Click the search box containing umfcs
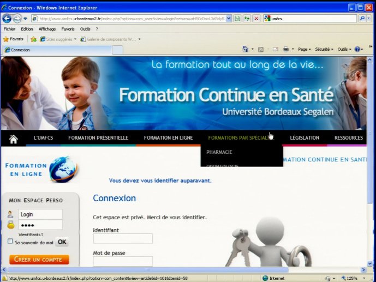 (x=313, y=19)
